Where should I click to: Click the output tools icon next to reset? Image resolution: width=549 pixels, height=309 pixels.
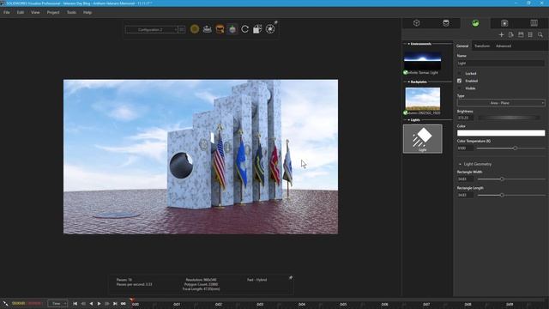click(257, 29)
